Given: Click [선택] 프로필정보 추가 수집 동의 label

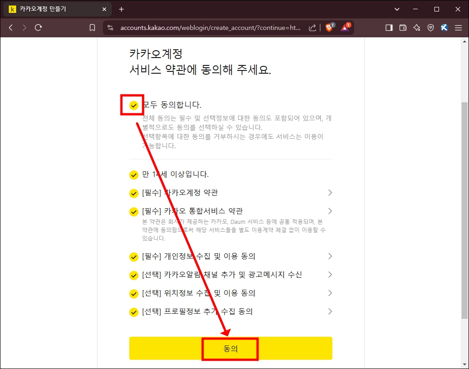Looking at the screenshot, I should click(x=198, y=312).
